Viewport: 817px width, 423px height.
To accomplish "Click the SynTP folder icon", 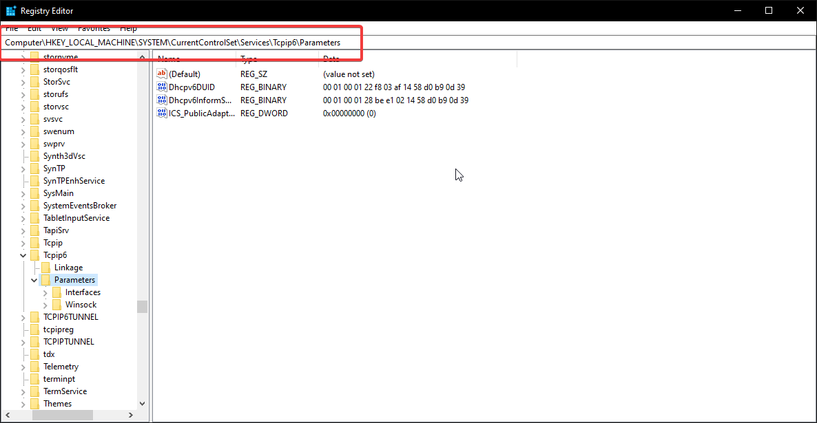I will pyautogui.click(x=35, y=169).
